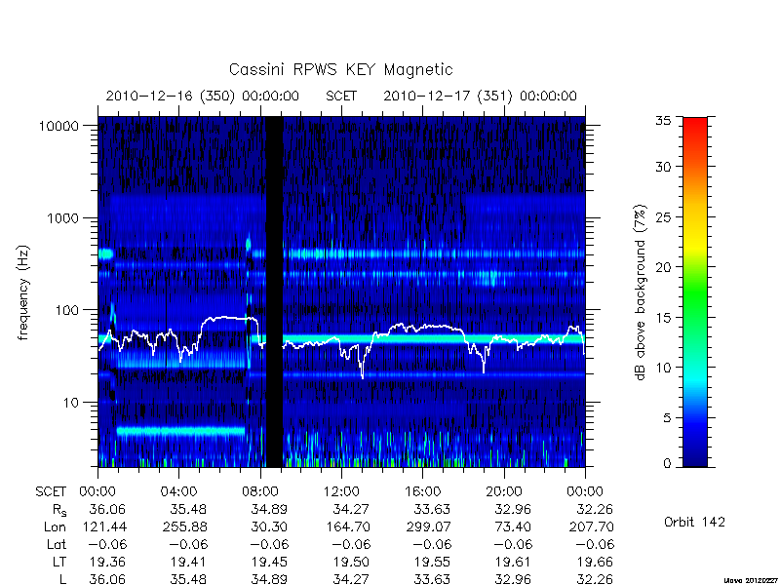Click the "LT" row label
Viewport: 780px width, 585px height.
(59, 563)
